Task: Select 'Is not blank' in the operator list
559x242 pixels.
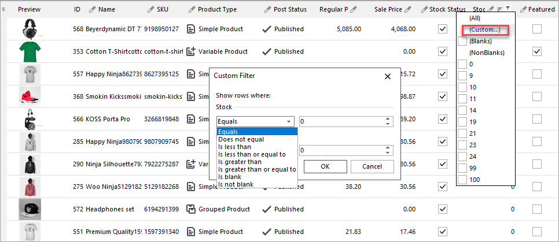Action: tap(235, 184)
